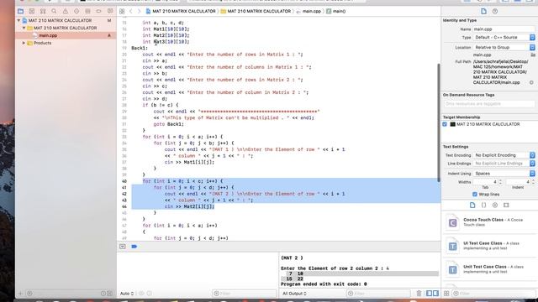Screen dimensions: 538x302
Task: Open the related items grid in the editor jump bar
Action: pyautogui.click(x=122, y=11)
